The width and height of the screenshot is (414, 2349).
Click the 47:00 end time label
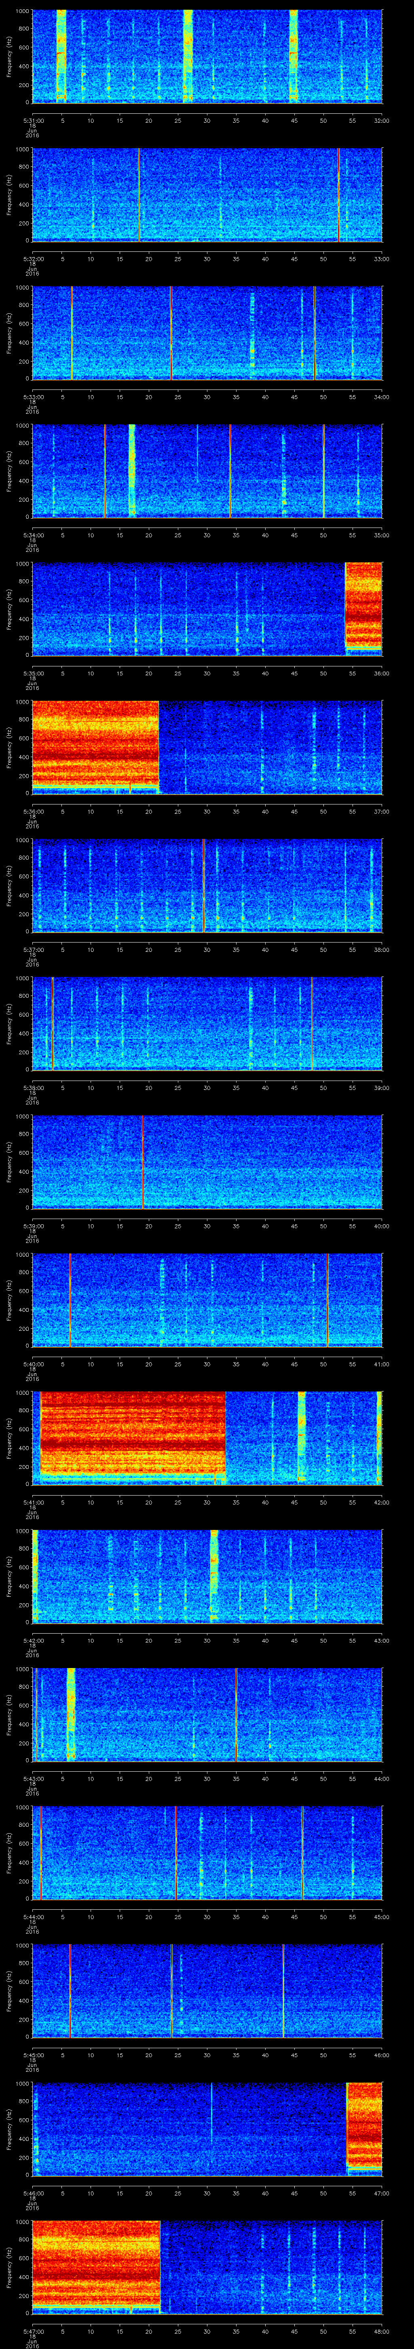[x=381, y=2192]
